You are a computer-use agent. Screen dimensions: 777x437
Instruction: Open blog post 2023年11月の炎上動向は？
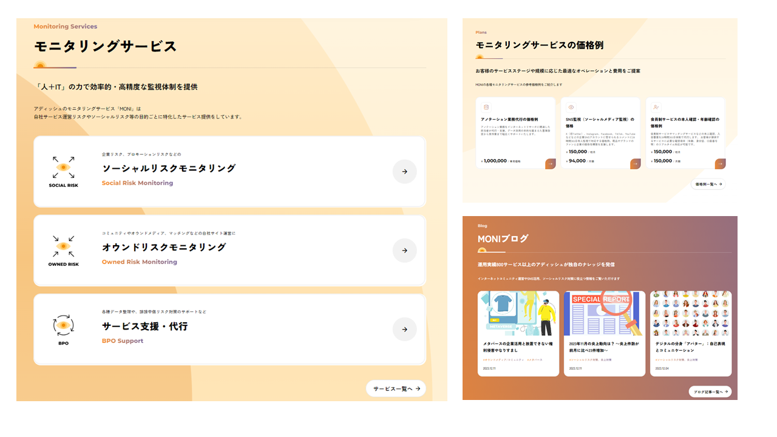(603, 347)
